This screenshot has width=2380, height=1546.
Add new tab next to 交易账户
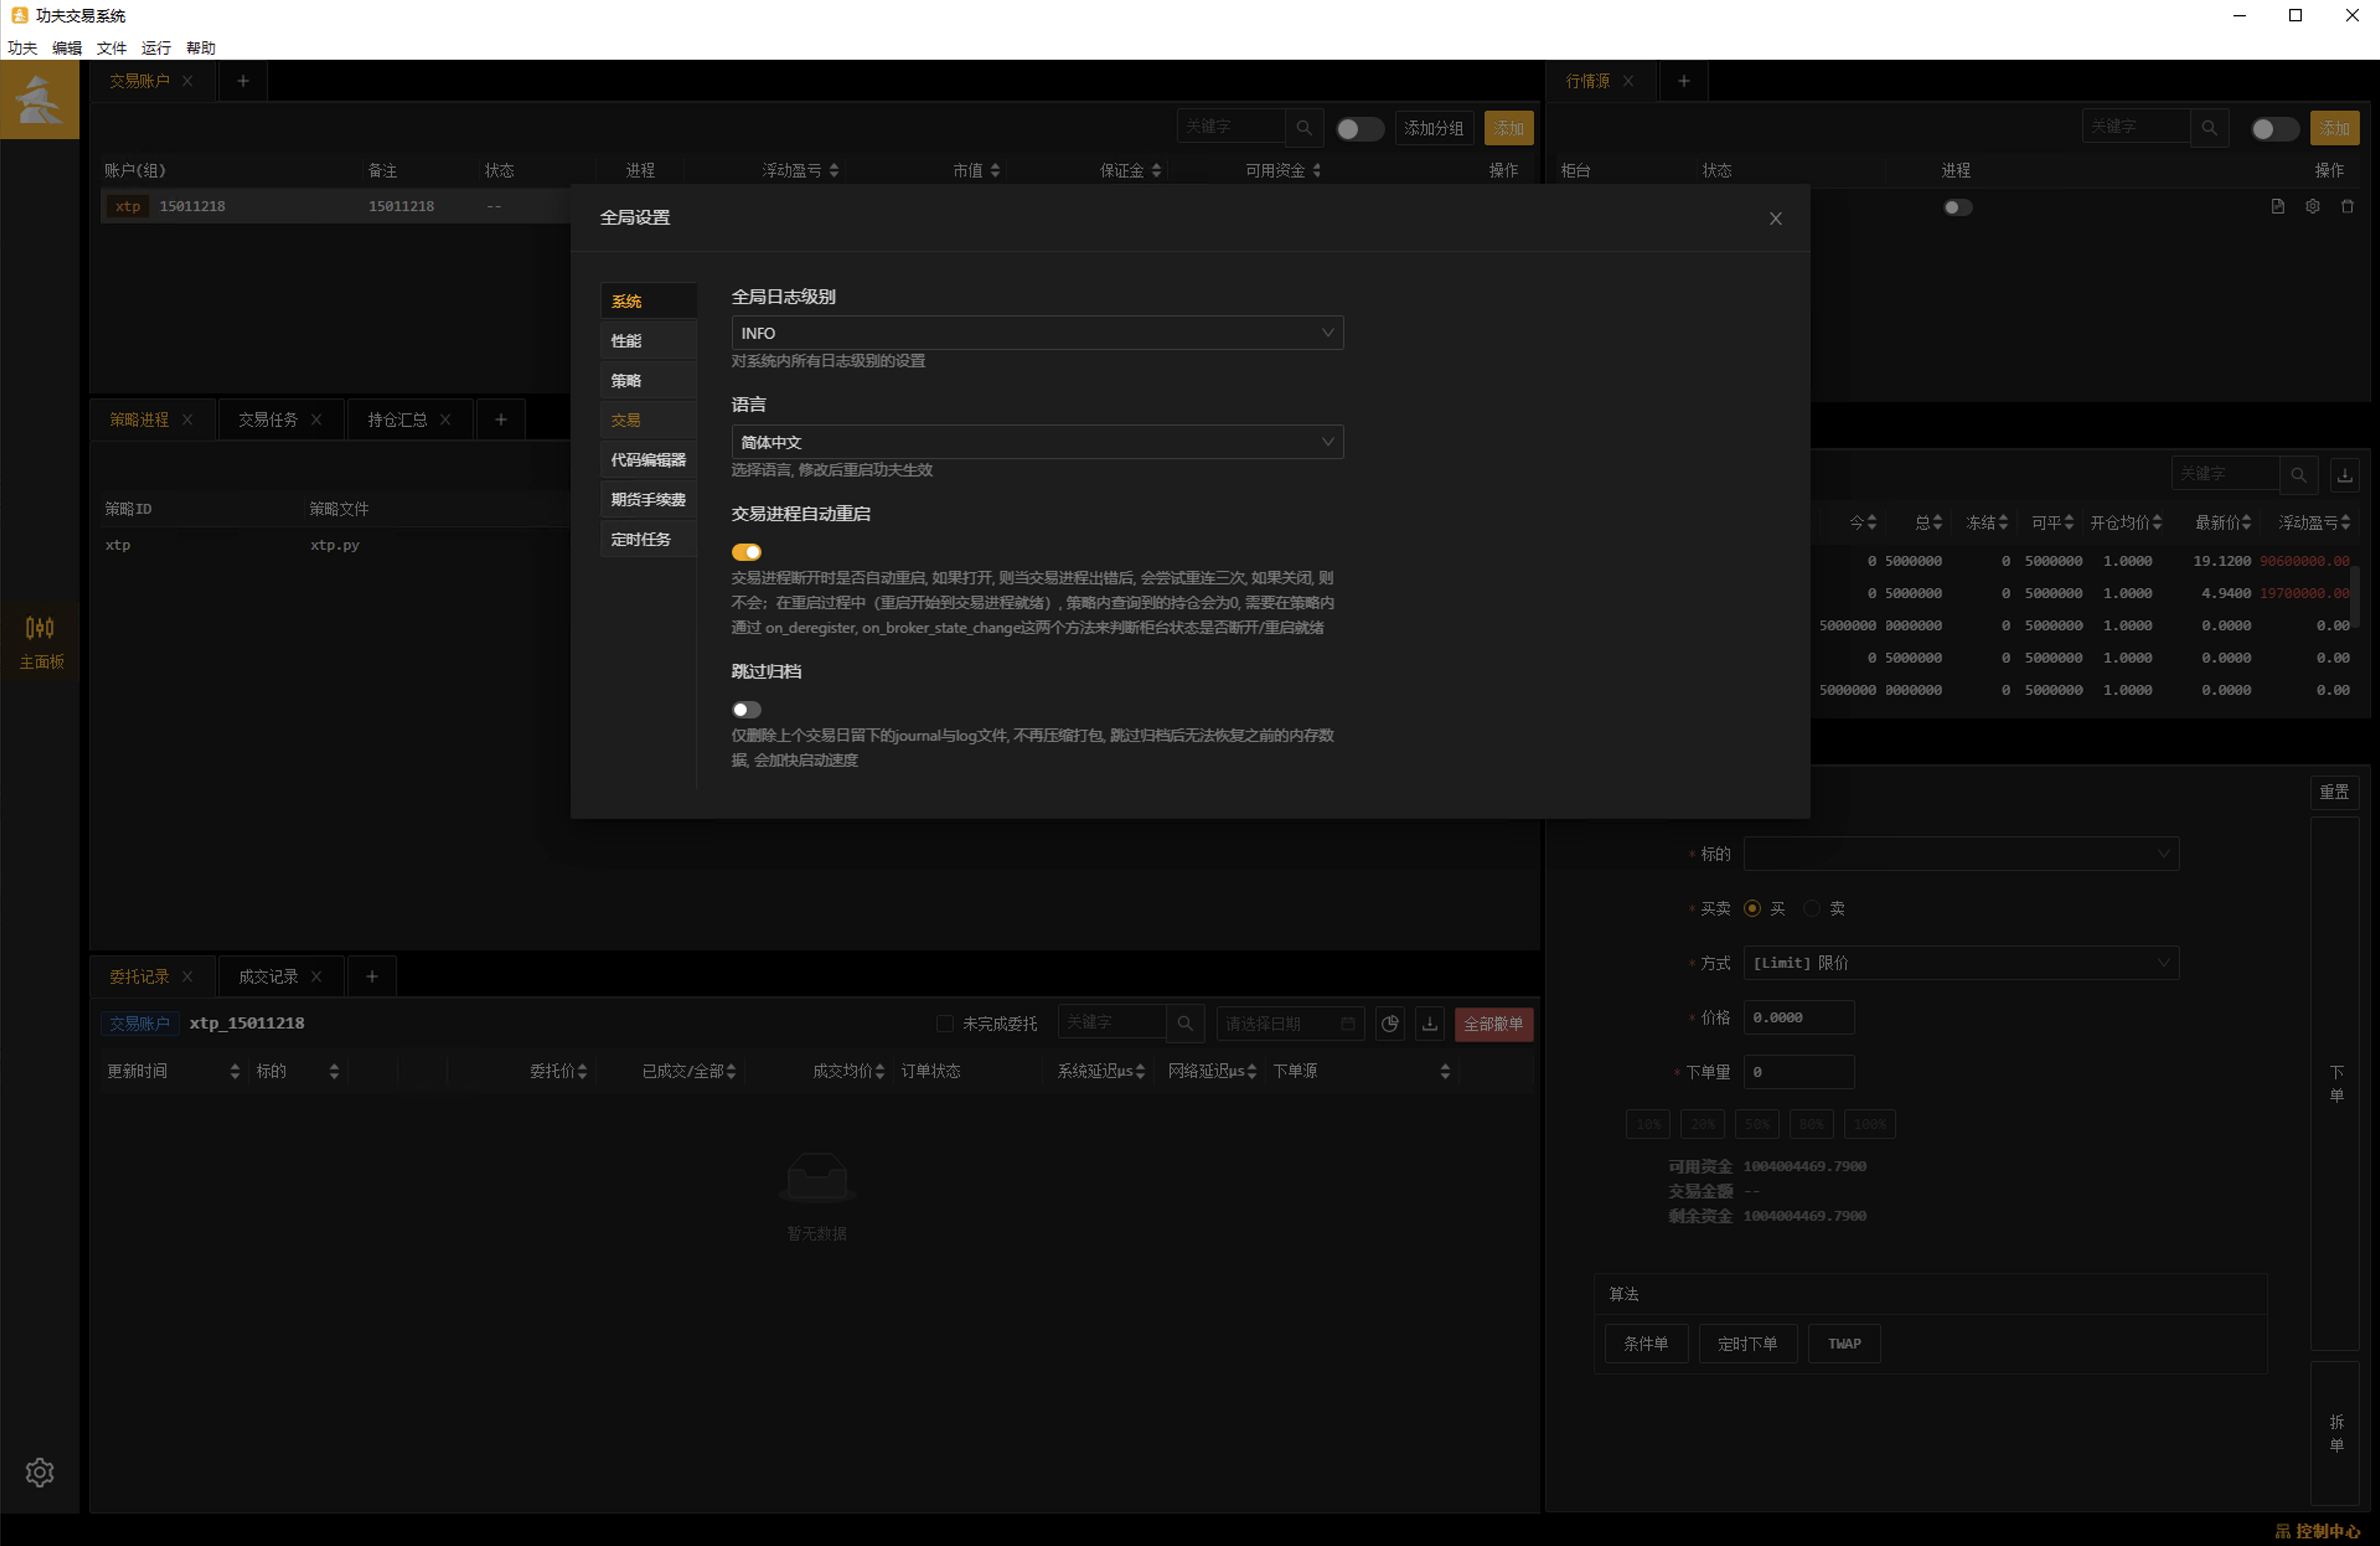click(243, 81)
